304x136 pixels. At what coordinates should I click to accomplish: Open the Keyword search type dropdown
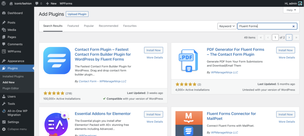click(x=227, y=26)
